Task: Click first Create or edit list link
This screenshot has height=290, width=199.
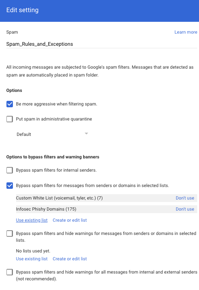Action: click(x=70, y=220)
